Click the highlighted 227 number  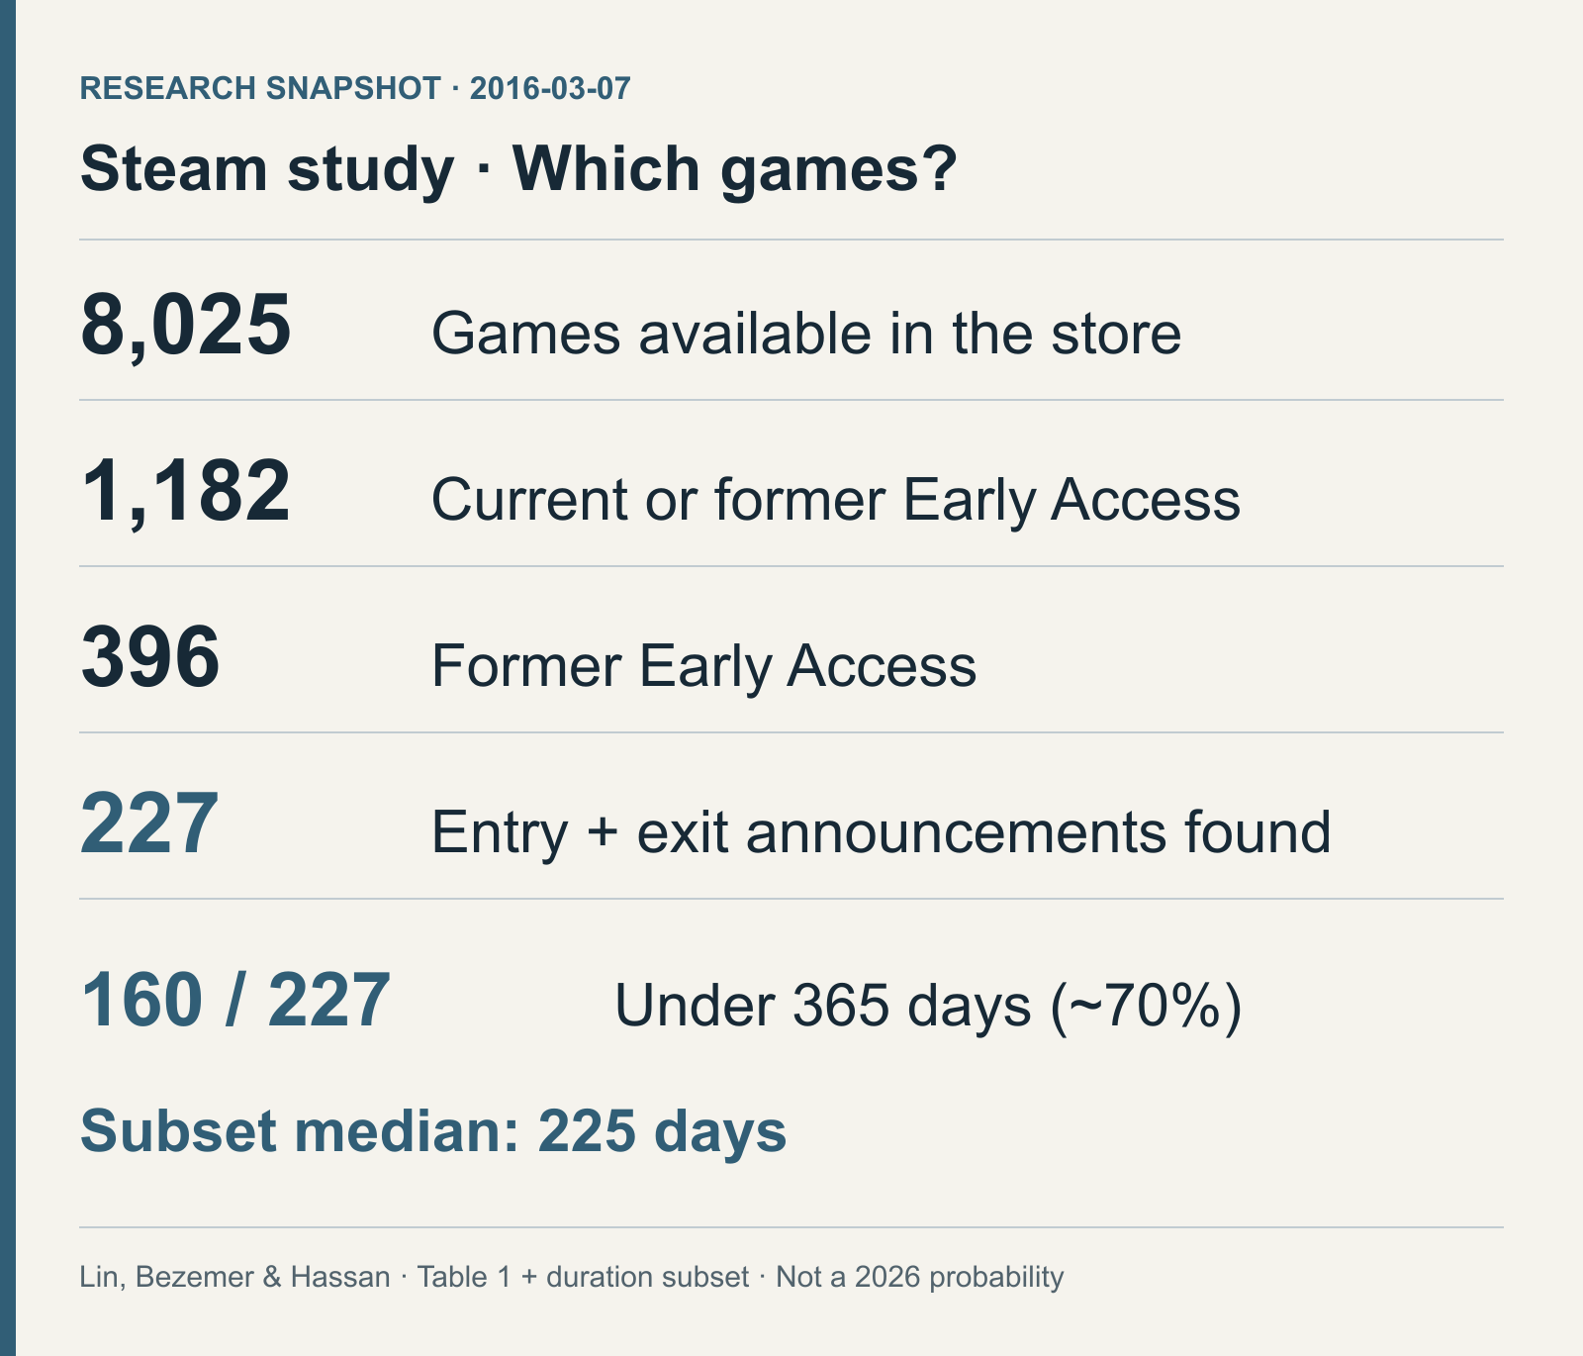149,823
